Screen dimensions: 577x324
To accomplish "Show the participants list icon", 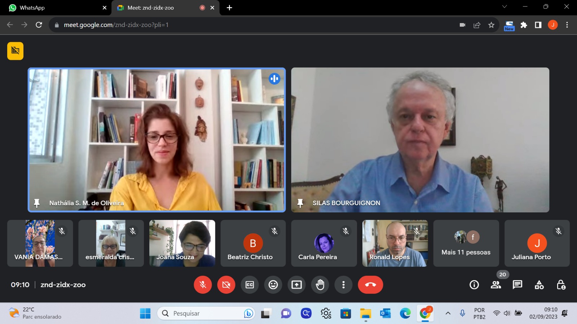I will [x=496, y=285].
